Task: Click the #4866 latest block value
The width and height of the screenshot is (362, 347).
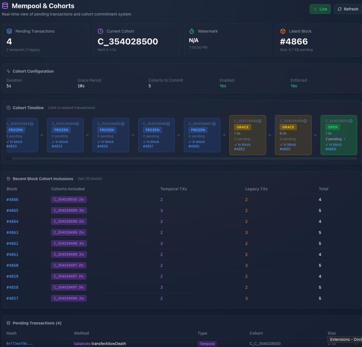Action: (x=294, y=41)
